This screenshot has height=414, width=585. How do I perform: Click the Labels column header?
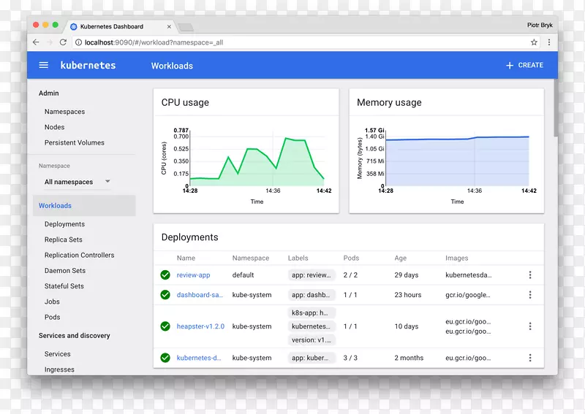pos(298,258)
